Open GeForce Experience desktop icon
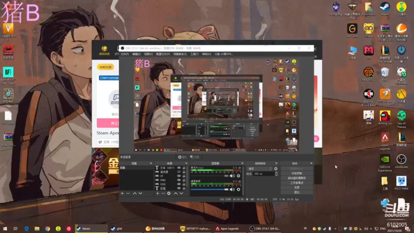 385,163
